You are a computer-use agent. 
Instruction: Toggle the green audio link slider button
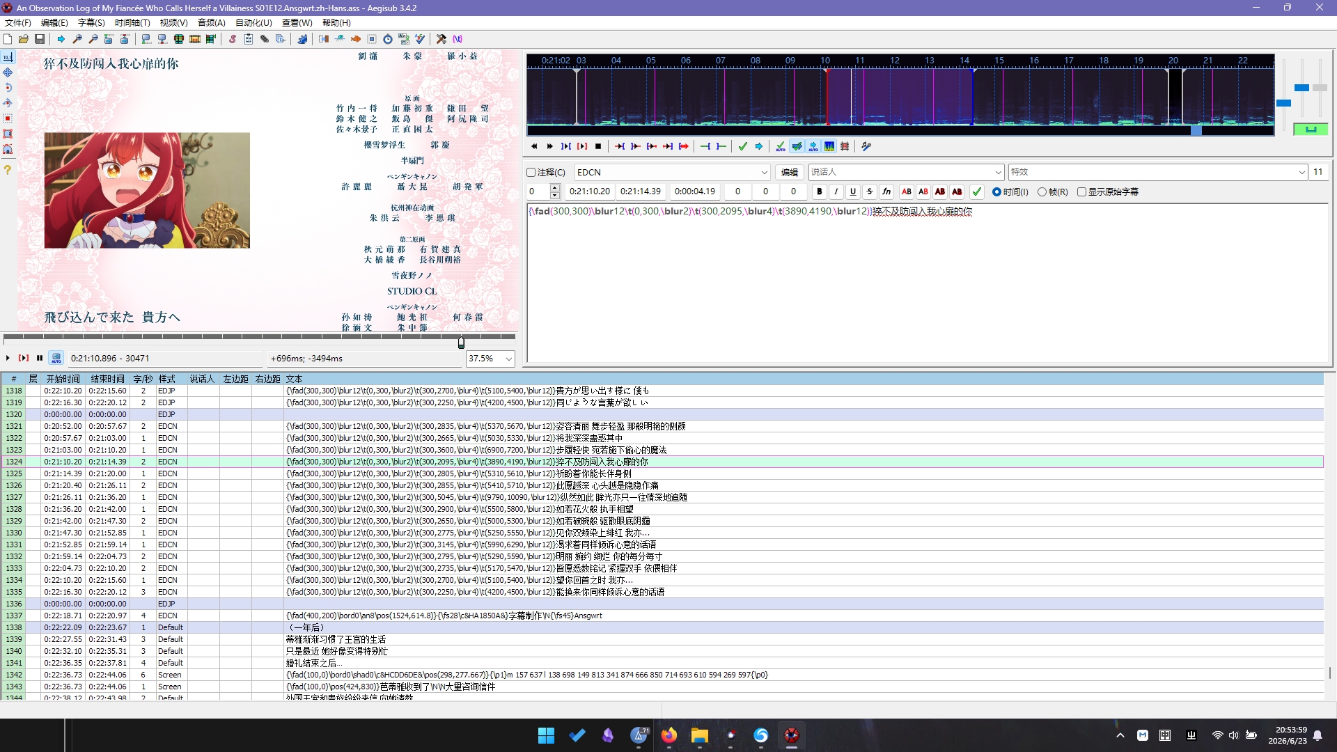1311,130
